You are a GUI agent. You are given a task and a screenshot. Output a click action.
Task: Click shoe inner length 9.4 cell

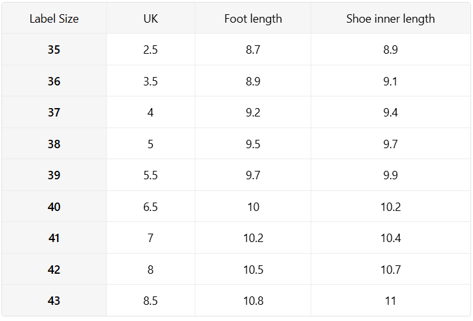point(390,112)
